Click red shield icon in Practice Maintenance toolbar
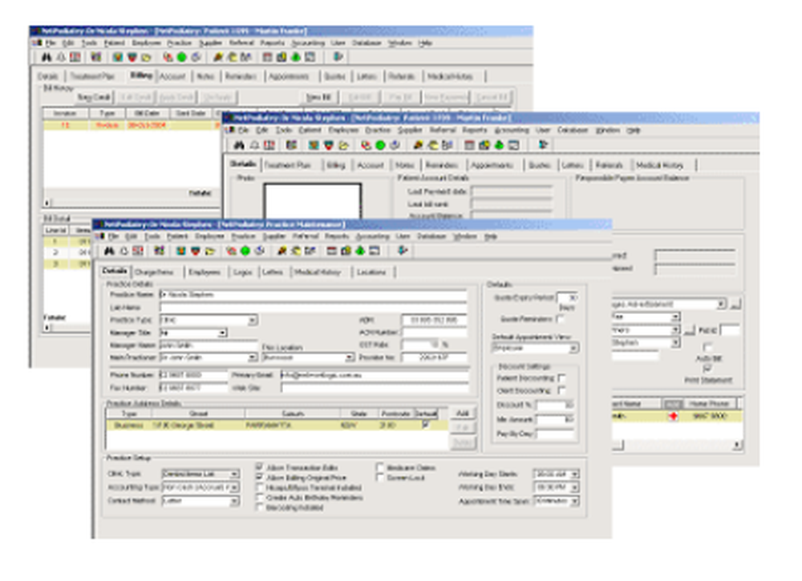 [196, 251]
